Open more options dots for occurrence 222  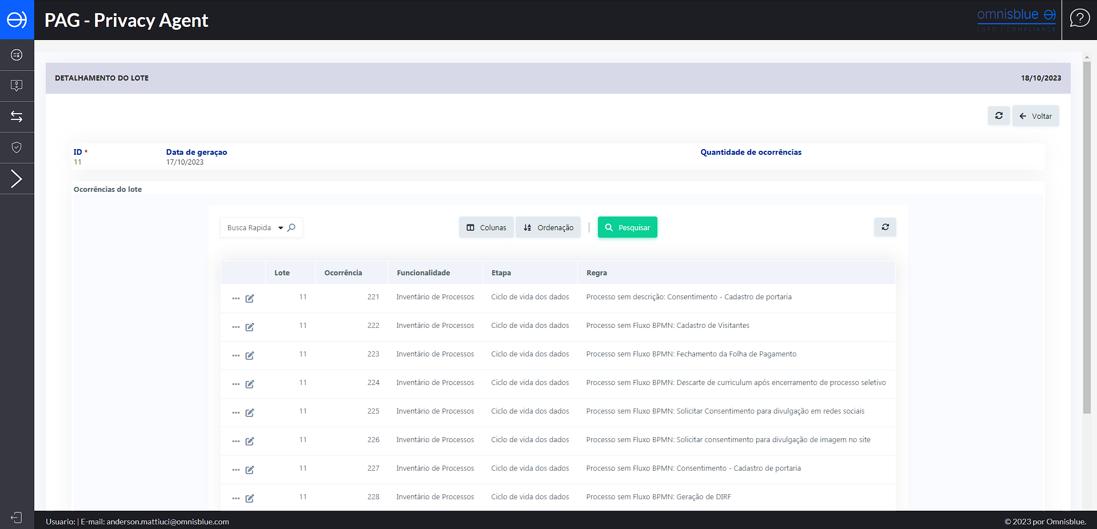[236, 327]
